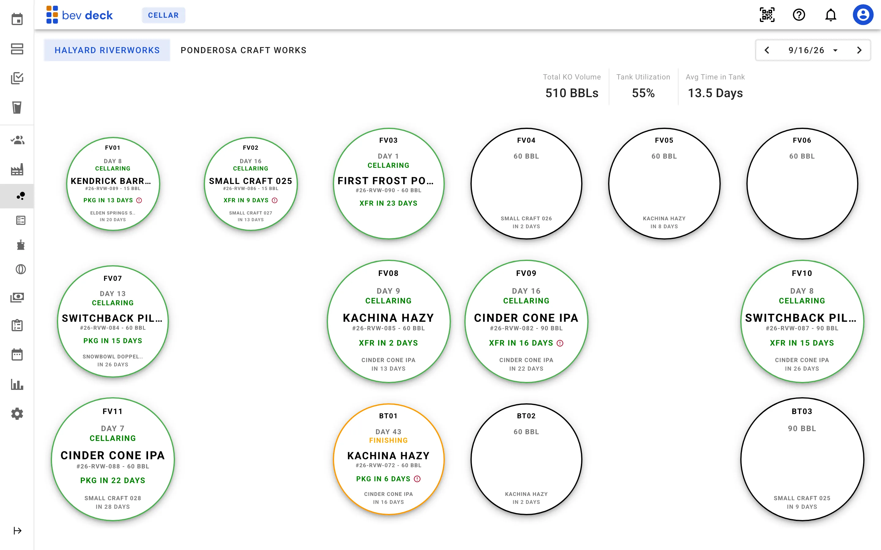The width and height of the screenshot is (881, 550).
Task: Switch to Ponderosa Craft Works tab
Action: pos(243,50)
